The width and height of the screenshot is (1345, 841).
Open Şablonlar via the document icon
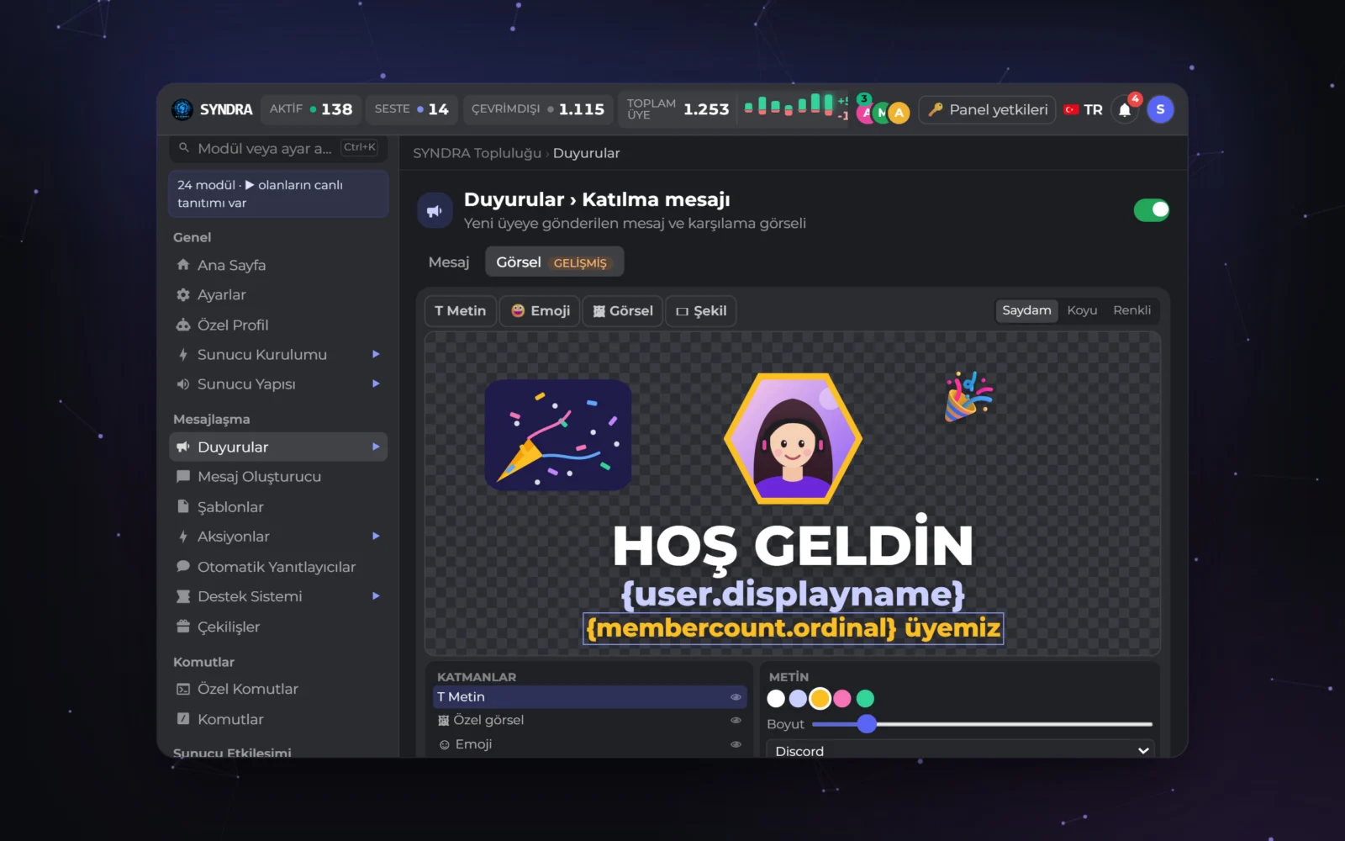click(183, 506)
